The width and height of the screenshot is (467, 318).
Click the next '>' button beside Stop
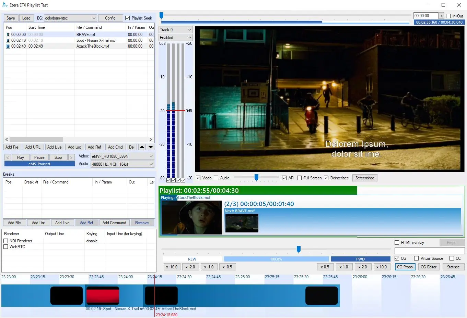coord(71,157)
